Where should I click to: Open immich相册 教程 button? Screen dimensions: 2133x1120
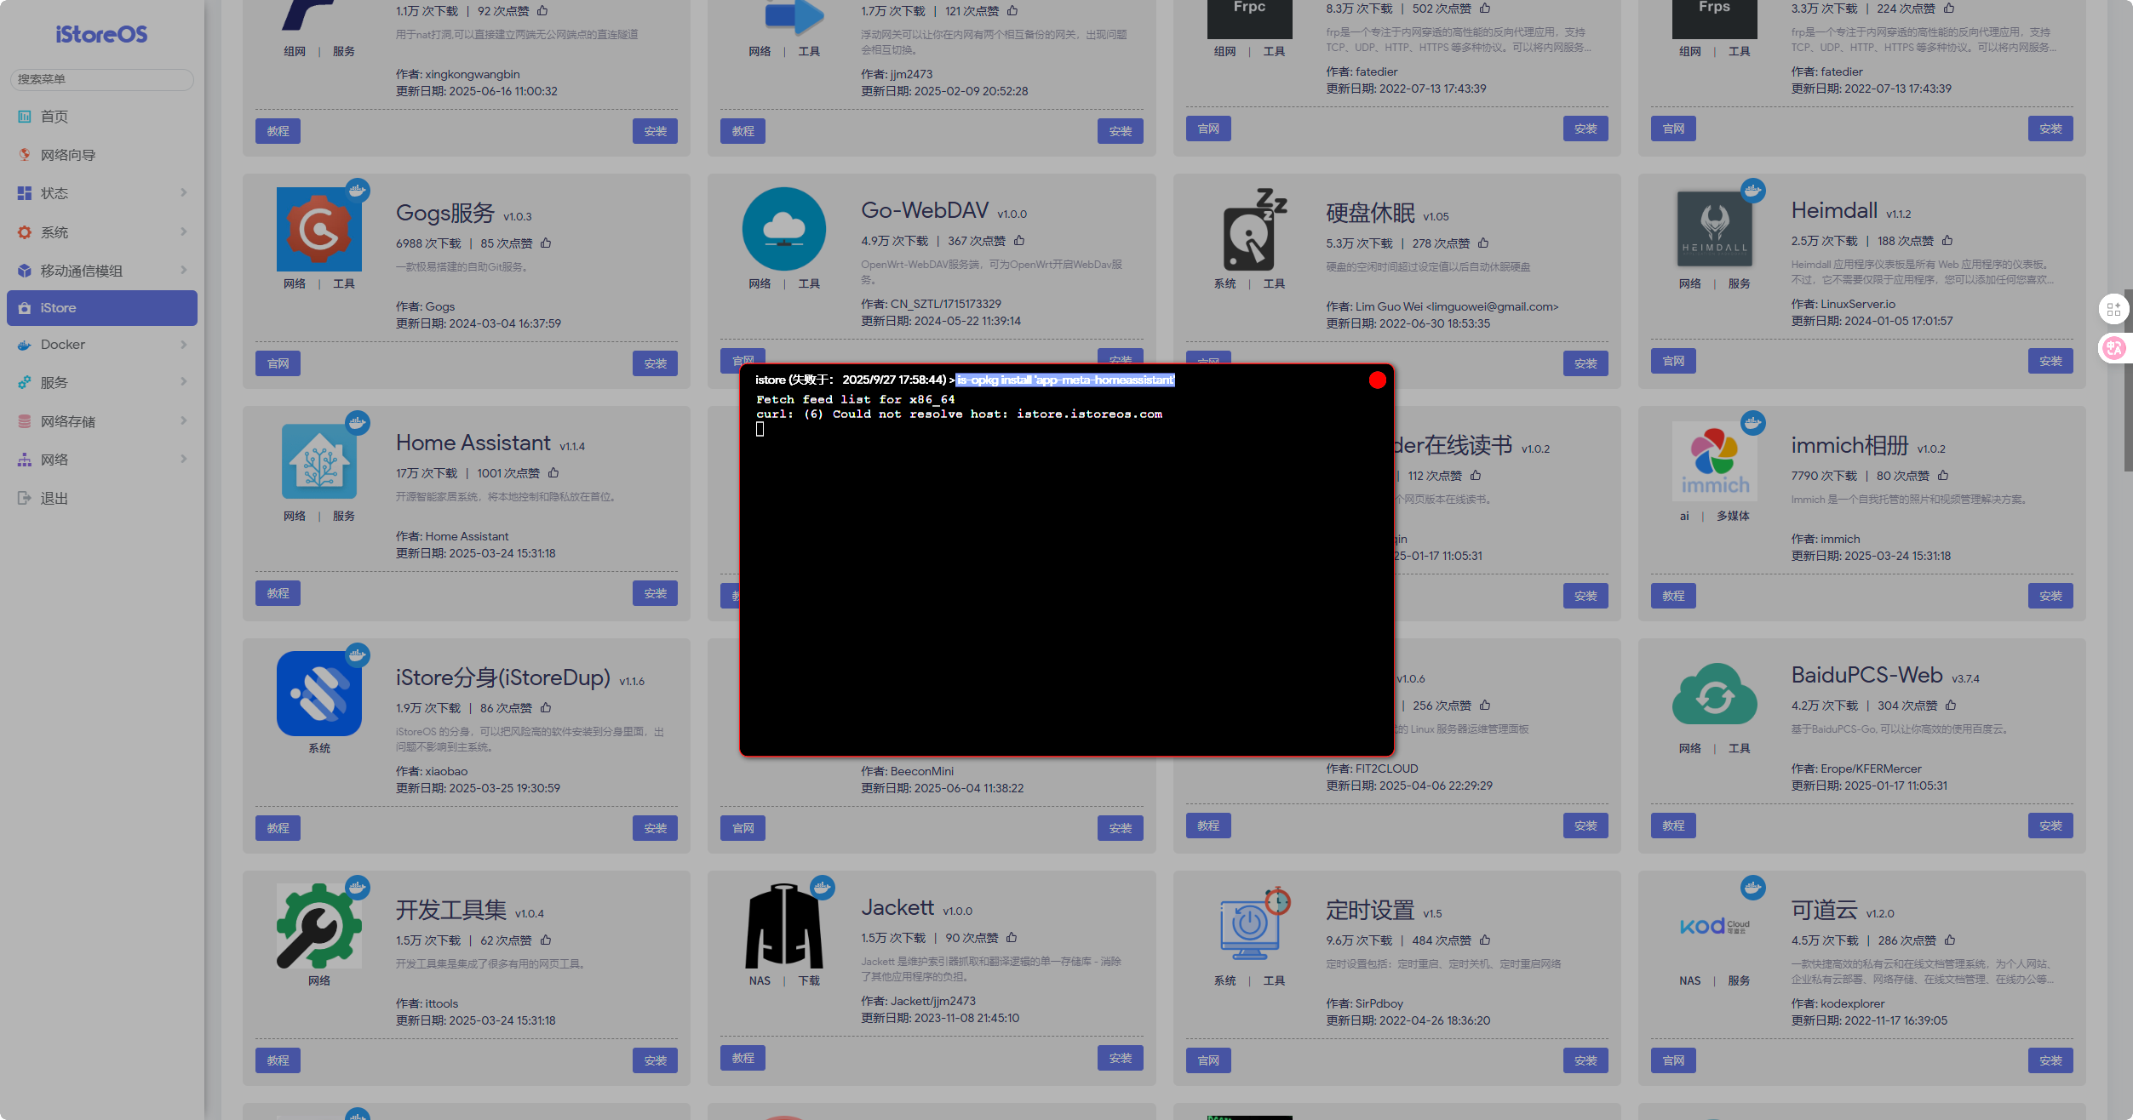(1673, 596)
